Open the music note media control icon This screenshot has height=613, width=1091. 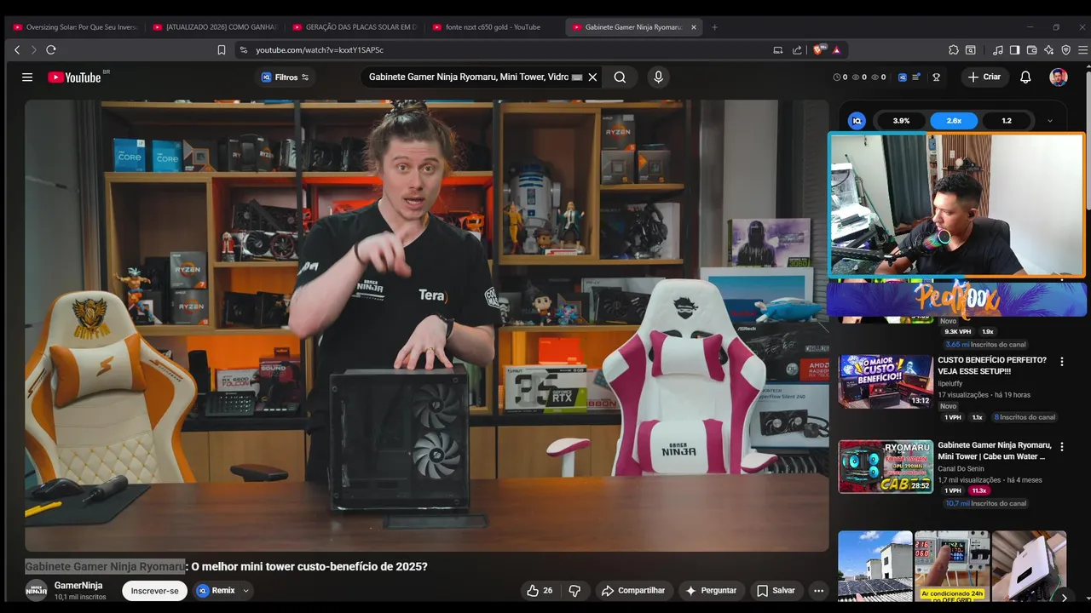click(998, 50)
